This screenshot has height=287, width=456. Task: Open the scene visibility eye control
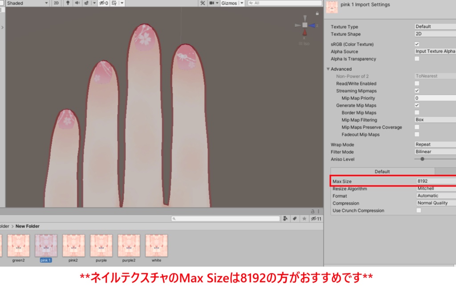[x=102, y=3]
